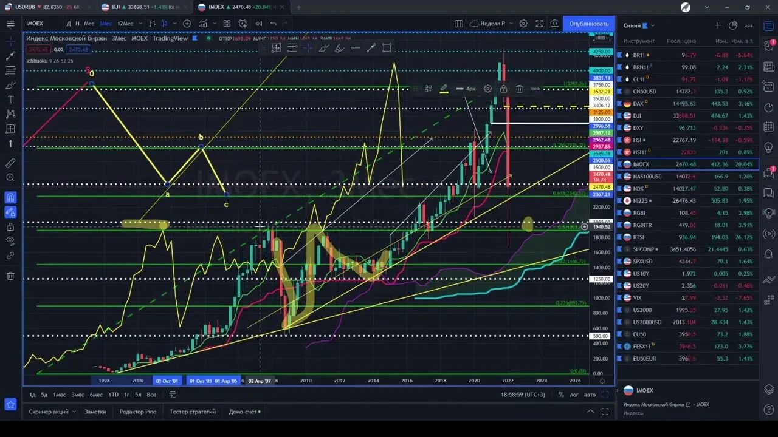Set the 1г date range
The width and height of the screenshot is (778, 437).
point(126,395)
